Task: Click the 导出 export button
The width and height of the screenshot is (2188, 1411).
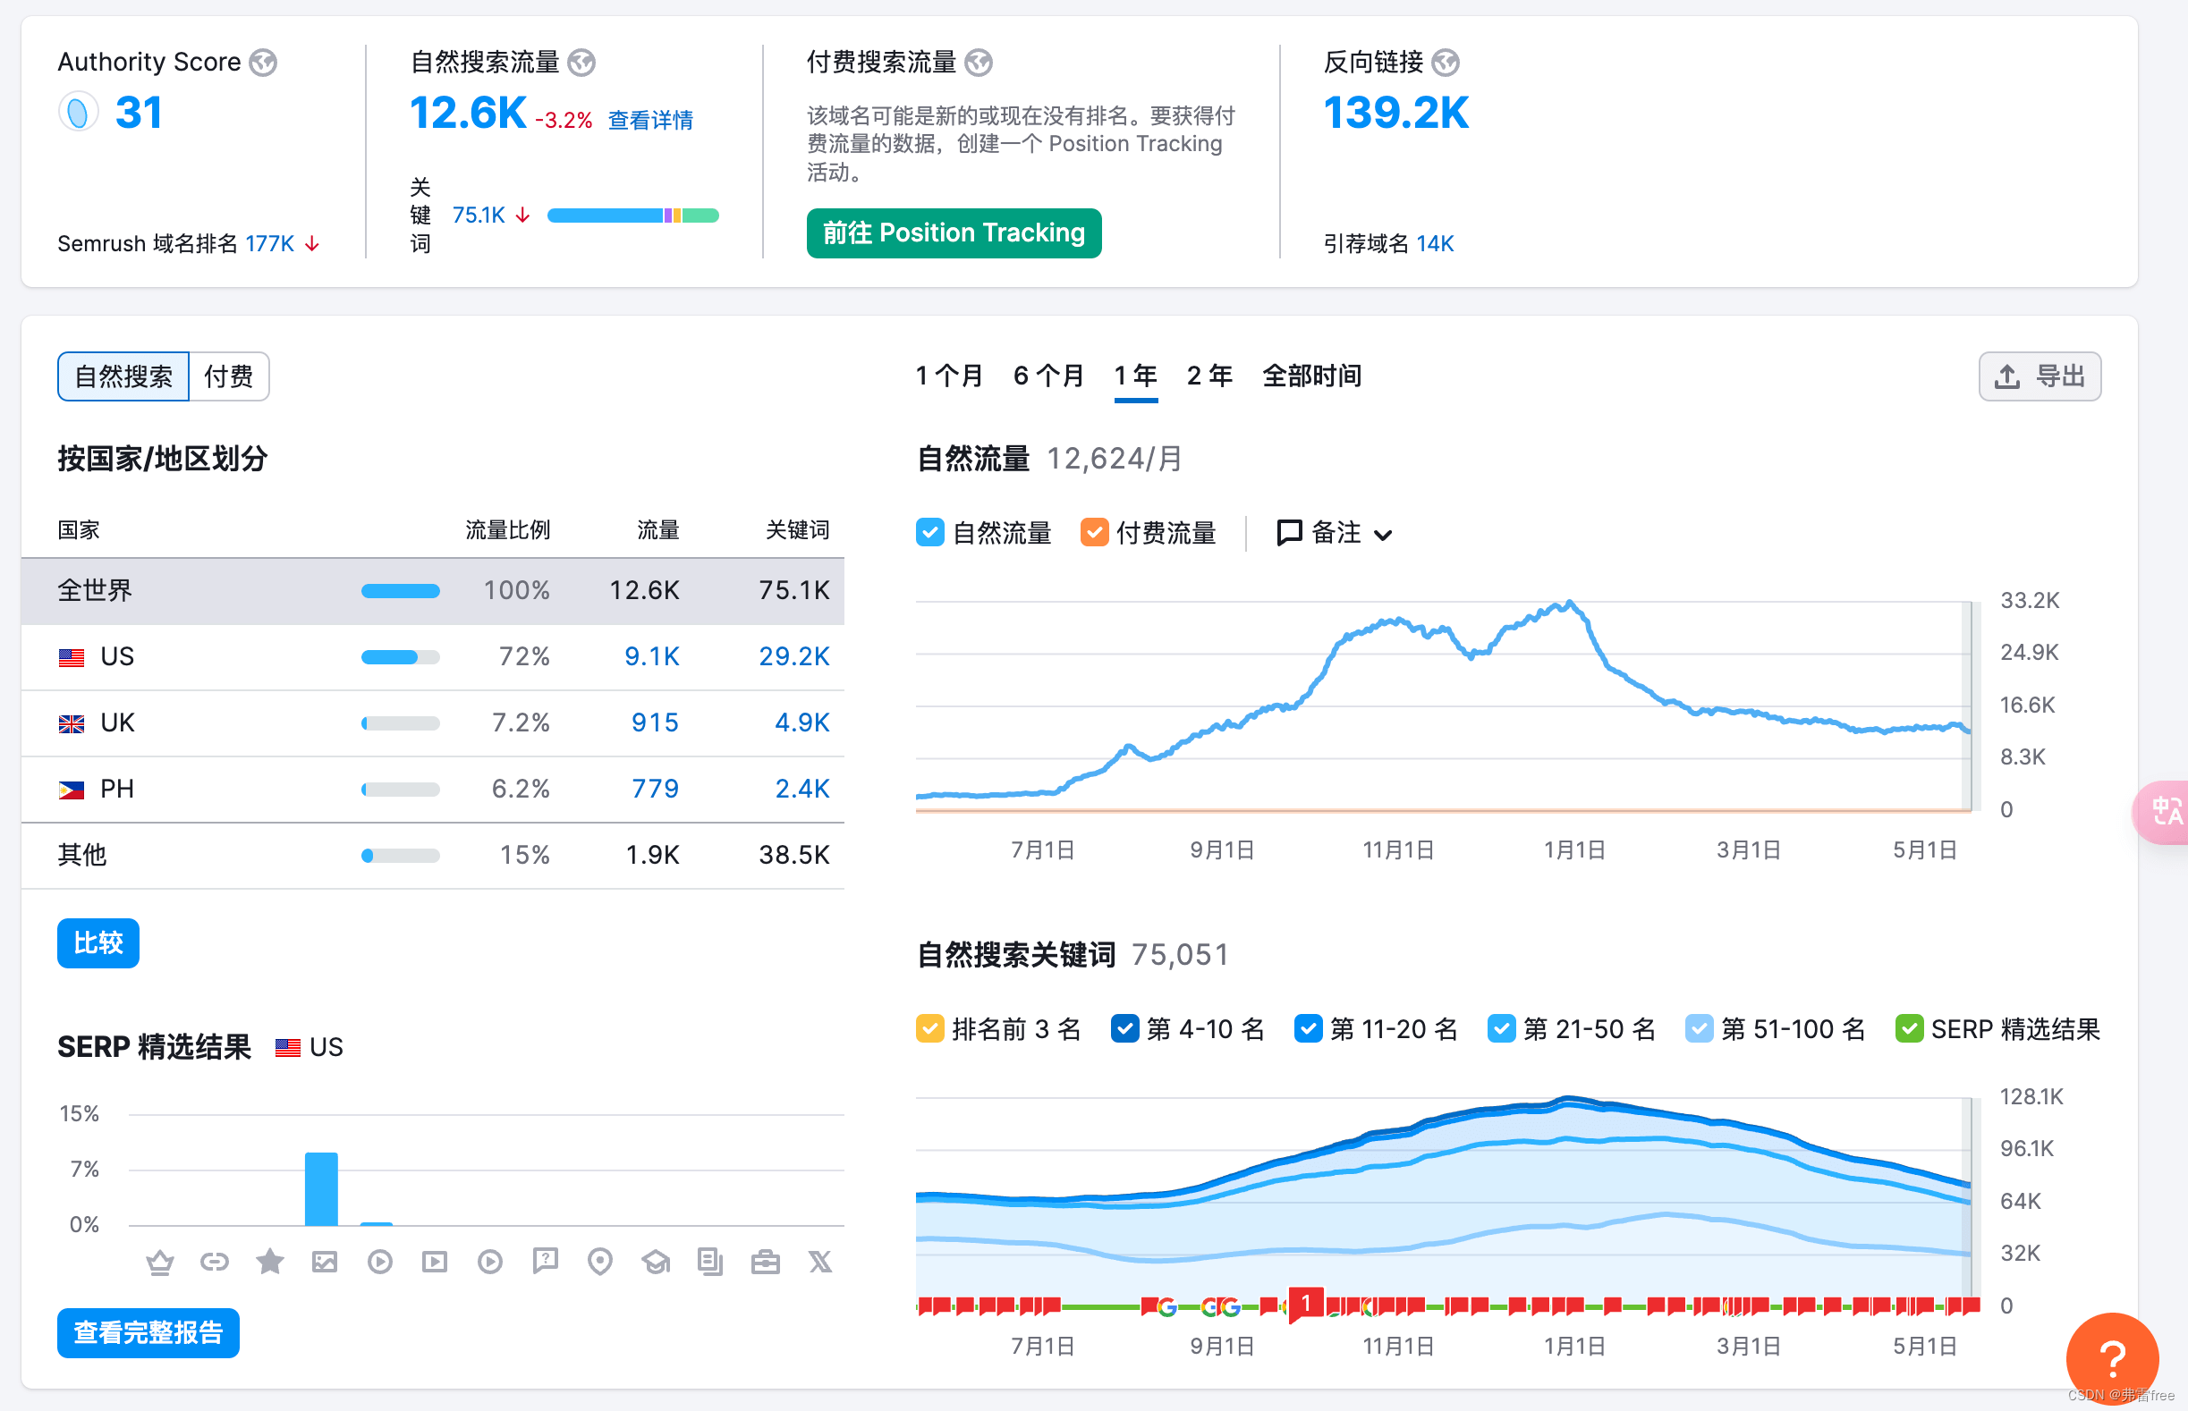Action: tap(2040, 376)
